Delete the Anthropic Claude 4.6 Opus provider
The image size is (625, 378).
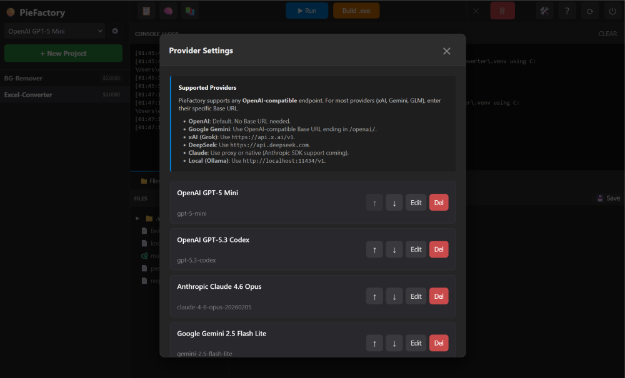(439, 296)
